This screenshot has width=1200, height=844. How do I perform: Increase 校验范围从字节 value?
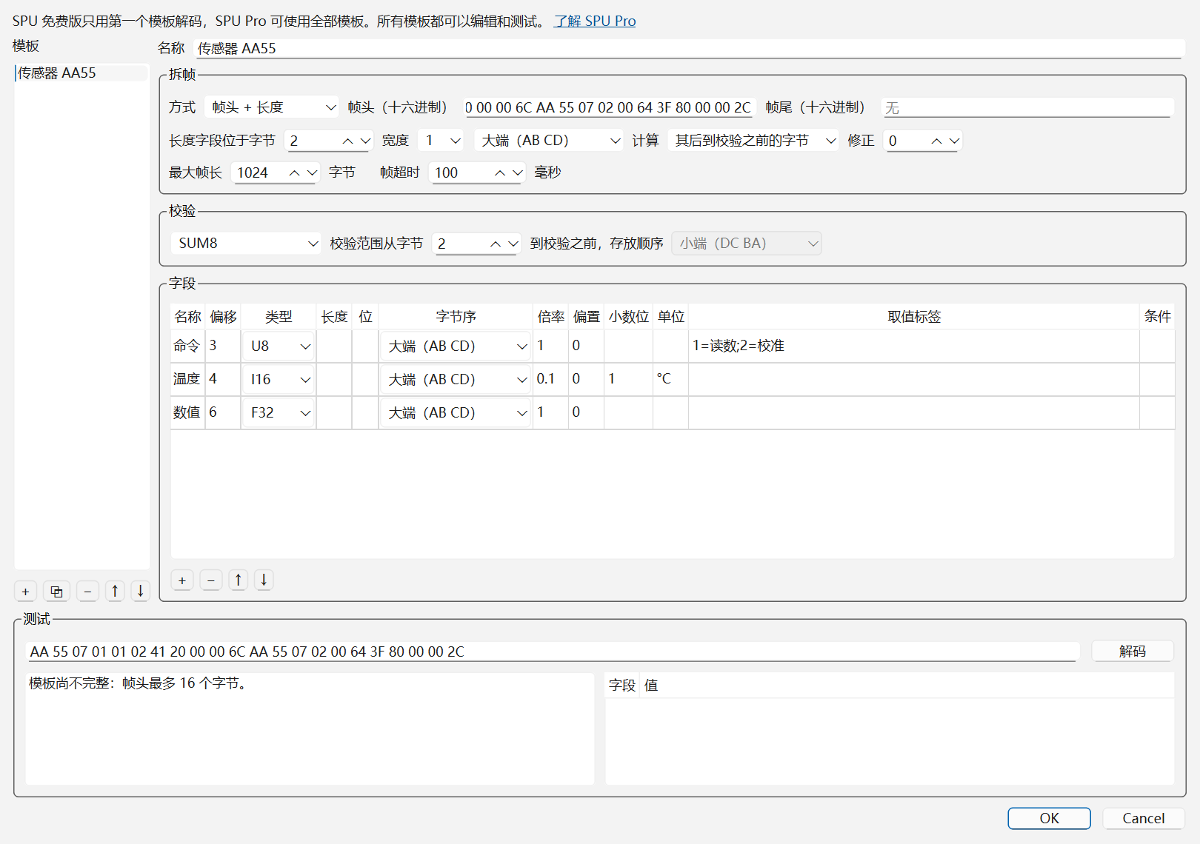pyautogui.click(x=496, y=244)
